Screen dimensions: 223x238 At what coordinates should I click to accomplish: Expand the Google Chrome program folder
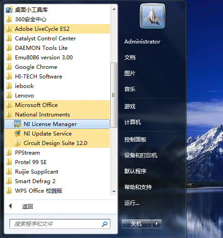click(x=57, y=67)
